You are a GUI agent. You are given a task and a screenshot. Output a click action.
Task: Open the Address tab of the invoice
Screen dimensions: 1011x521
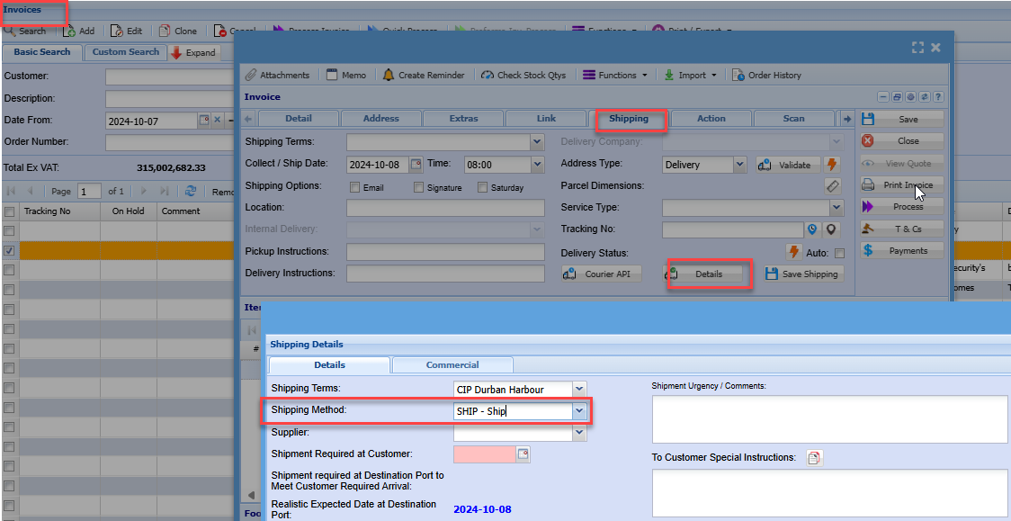click(380, 119)
